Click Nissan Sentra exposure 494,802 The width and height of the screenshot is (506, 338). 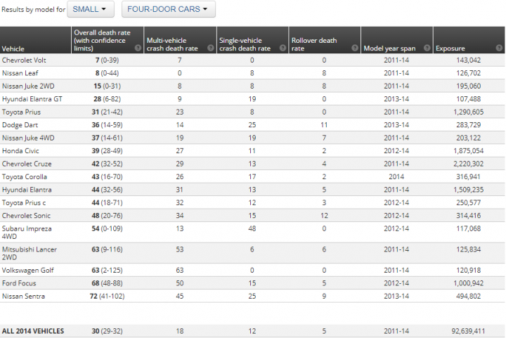click(468, 296)
